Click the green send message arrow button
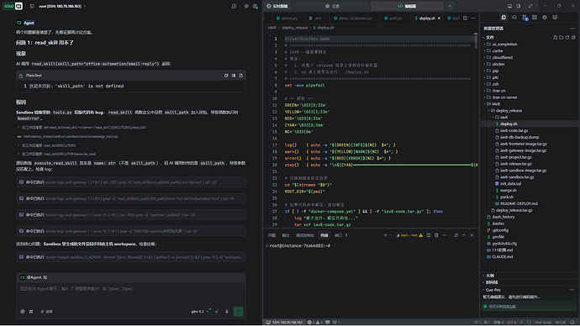This screenshot has width=580, height=326. click(238, 312)
